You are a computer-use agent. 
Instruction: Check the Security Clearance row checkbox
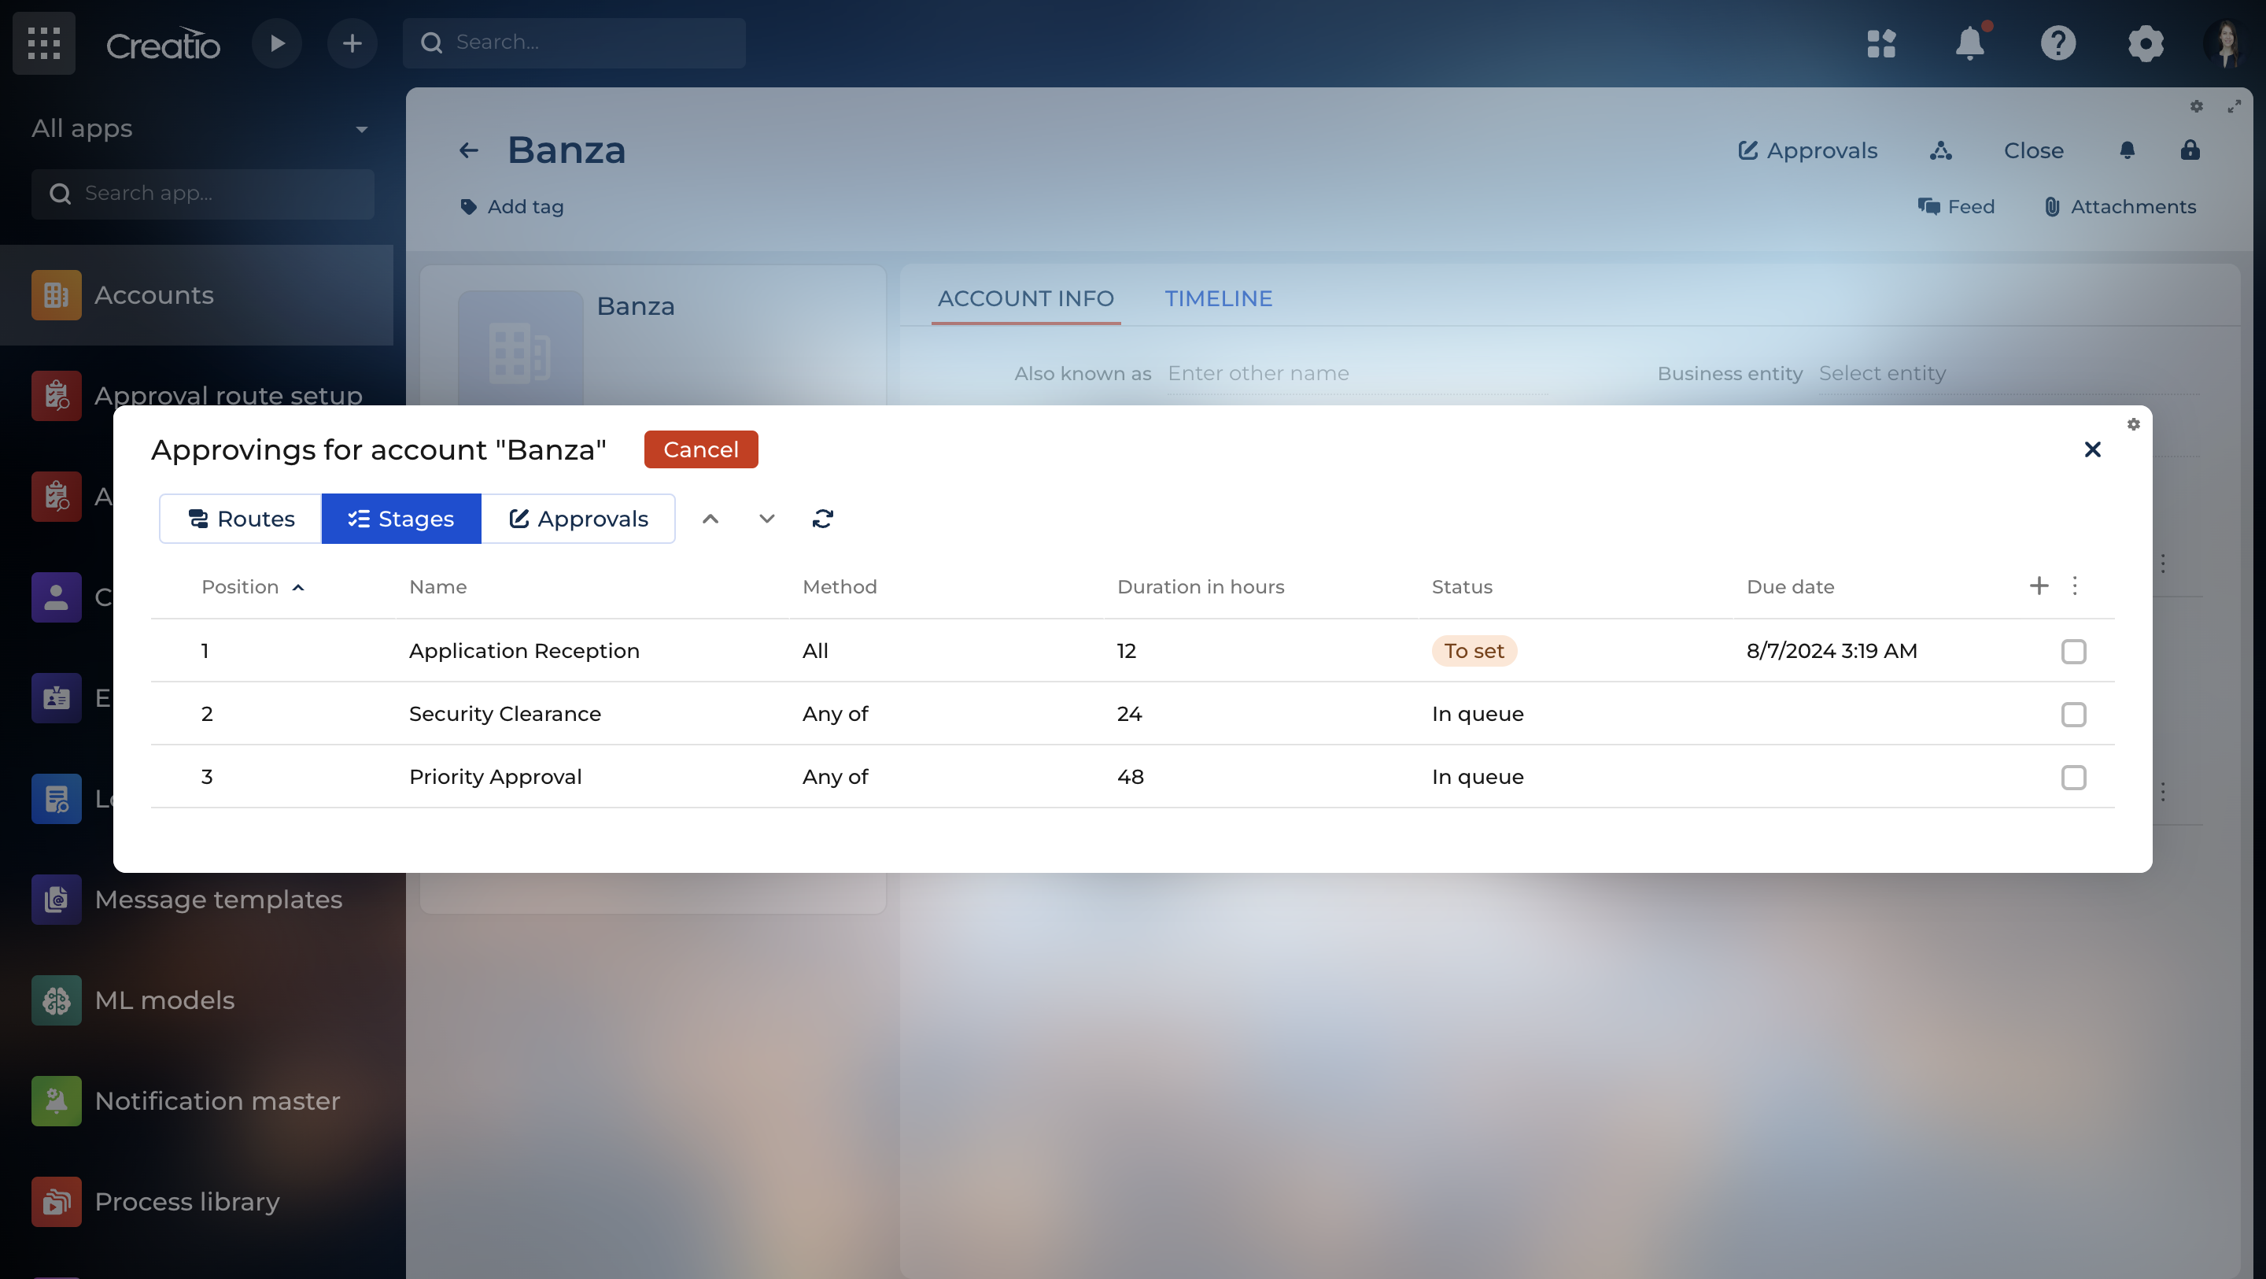coord(2073,714)
